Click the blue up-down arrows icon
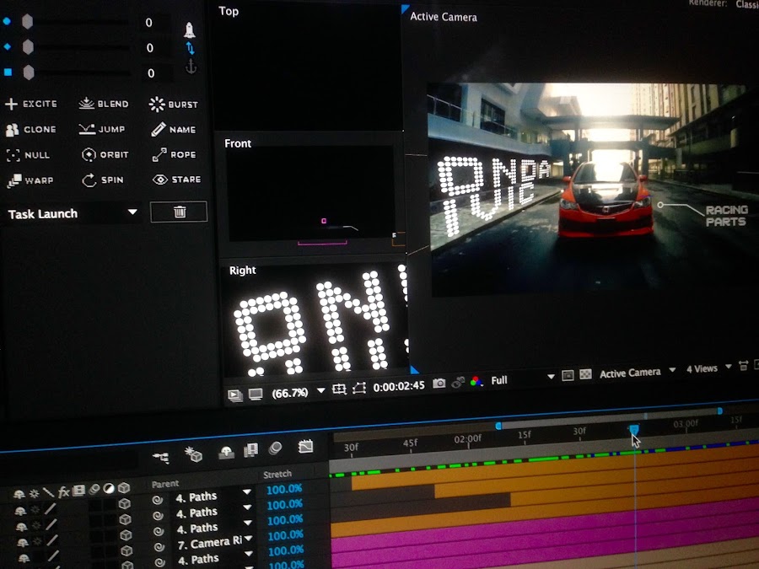The image size is (759, 569). click(191, 48)
